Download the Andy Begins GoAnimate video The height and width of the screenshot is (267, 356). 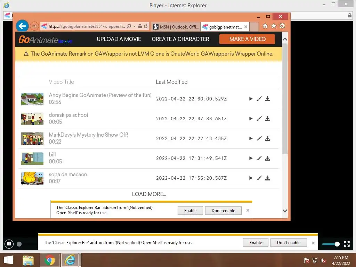(x=268, y=99)
